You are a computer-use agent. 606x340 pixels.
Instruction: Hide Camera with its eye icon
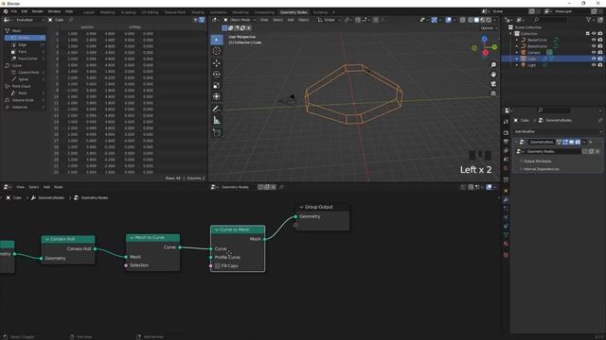pyautogui.click(x=594, y=52)
